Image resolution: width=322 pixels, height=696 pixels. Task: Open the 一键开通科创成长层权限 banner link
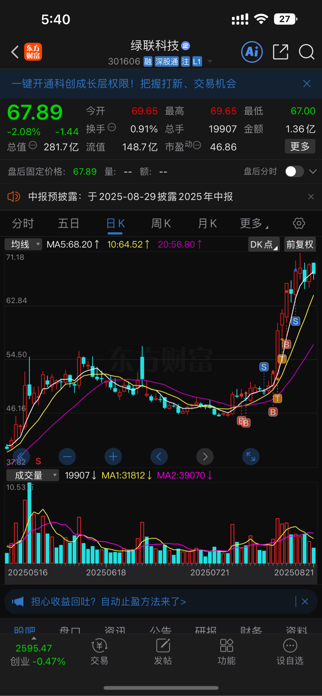point(124,84)
